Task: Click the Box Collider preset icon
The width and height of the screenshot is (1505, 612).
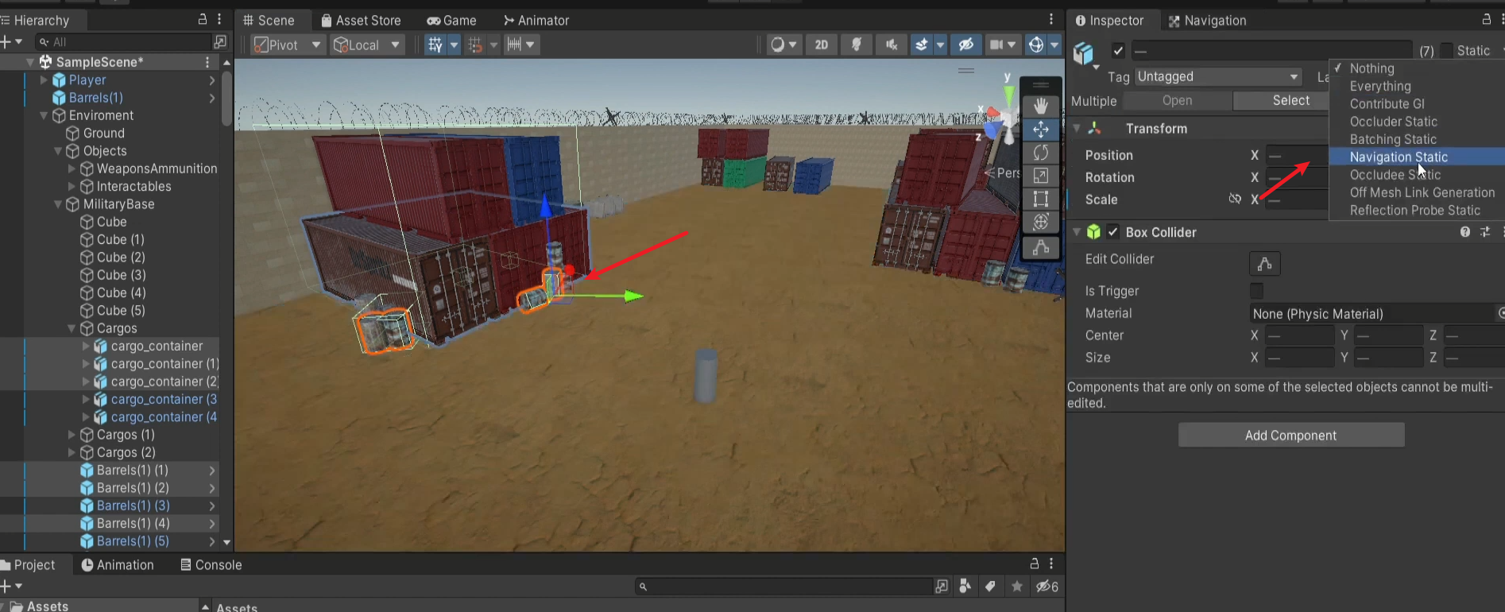Action: tap(1485, 232)
